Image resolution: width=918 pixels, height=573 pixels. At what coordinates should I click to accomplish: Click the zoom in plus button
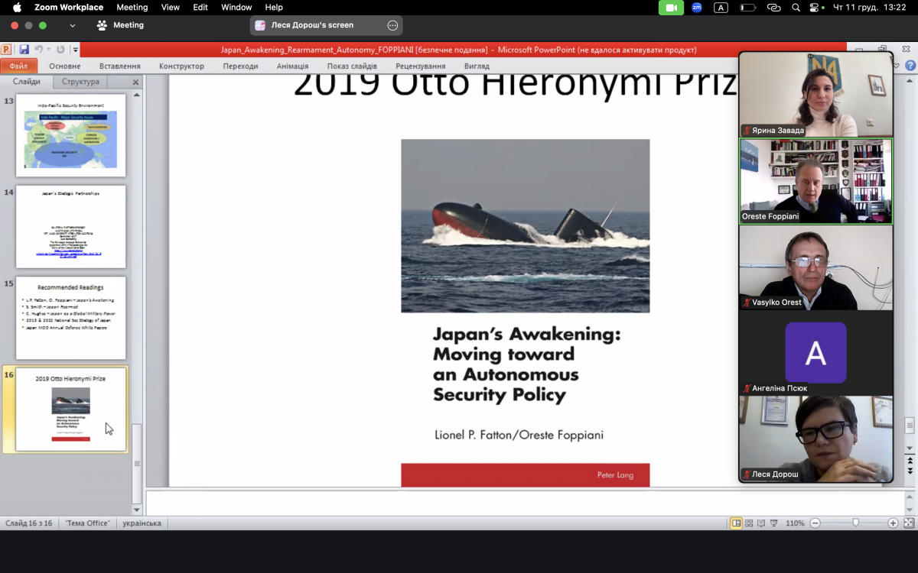[x=893, y=523]
